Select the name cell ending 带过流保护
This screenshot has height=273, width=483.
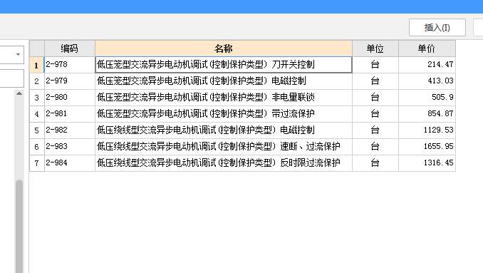(224, 114)
